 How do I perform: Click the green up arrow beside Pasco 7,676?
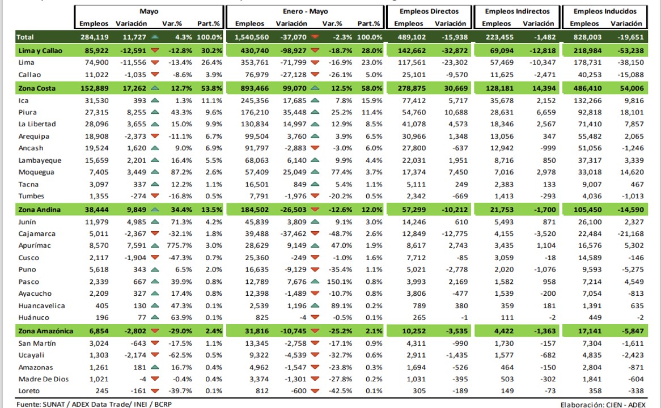click(x=315, y=282)
